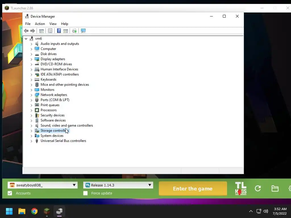291x218 pixels.
Task: Select the vm6 computer name
Action: pos(38,39)
